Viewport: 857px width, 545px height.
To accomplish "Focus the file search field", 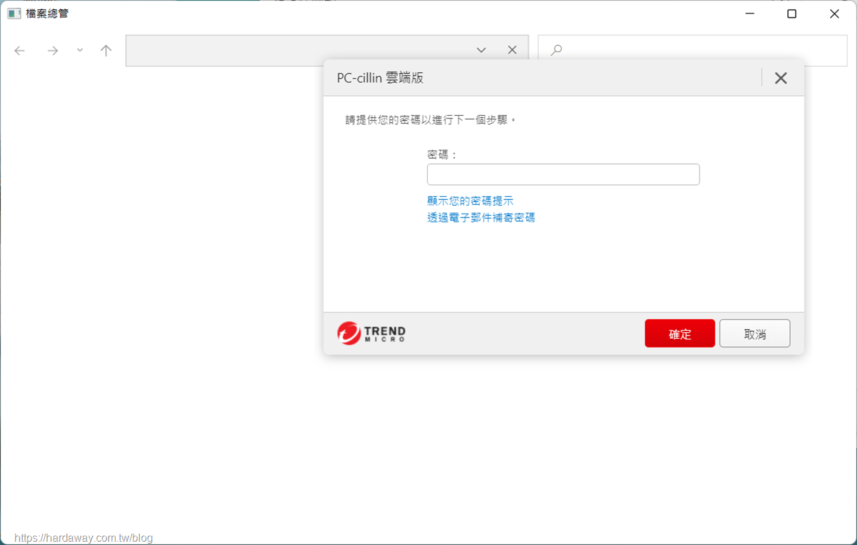I will (x=693, y=50).
